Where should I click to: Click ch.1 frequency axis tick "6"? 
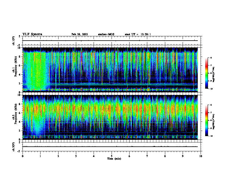point(20,65)
